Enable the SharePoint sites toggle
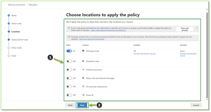Viewport: 211px width, 112px height. click(69, 61)
